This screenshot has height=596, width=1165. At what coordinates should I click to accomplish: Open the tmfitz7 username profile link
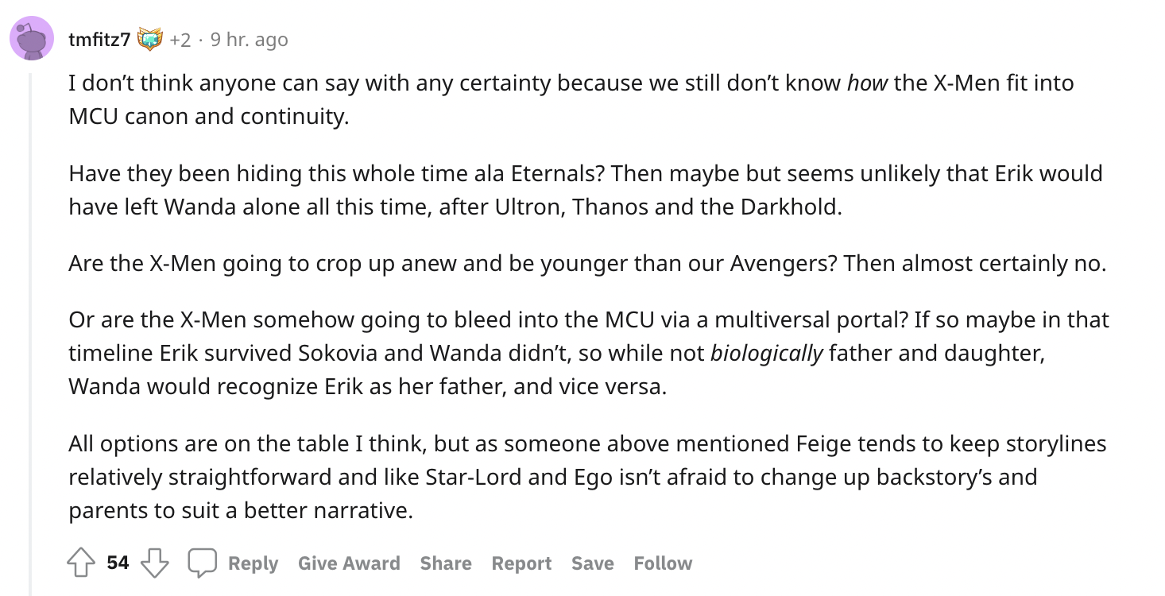(x=99, y=39)
